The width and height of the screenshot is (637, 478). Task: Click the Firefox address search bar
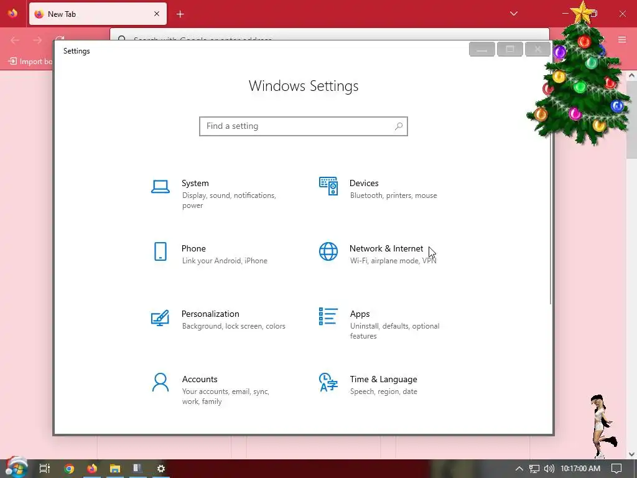(330, 34)
